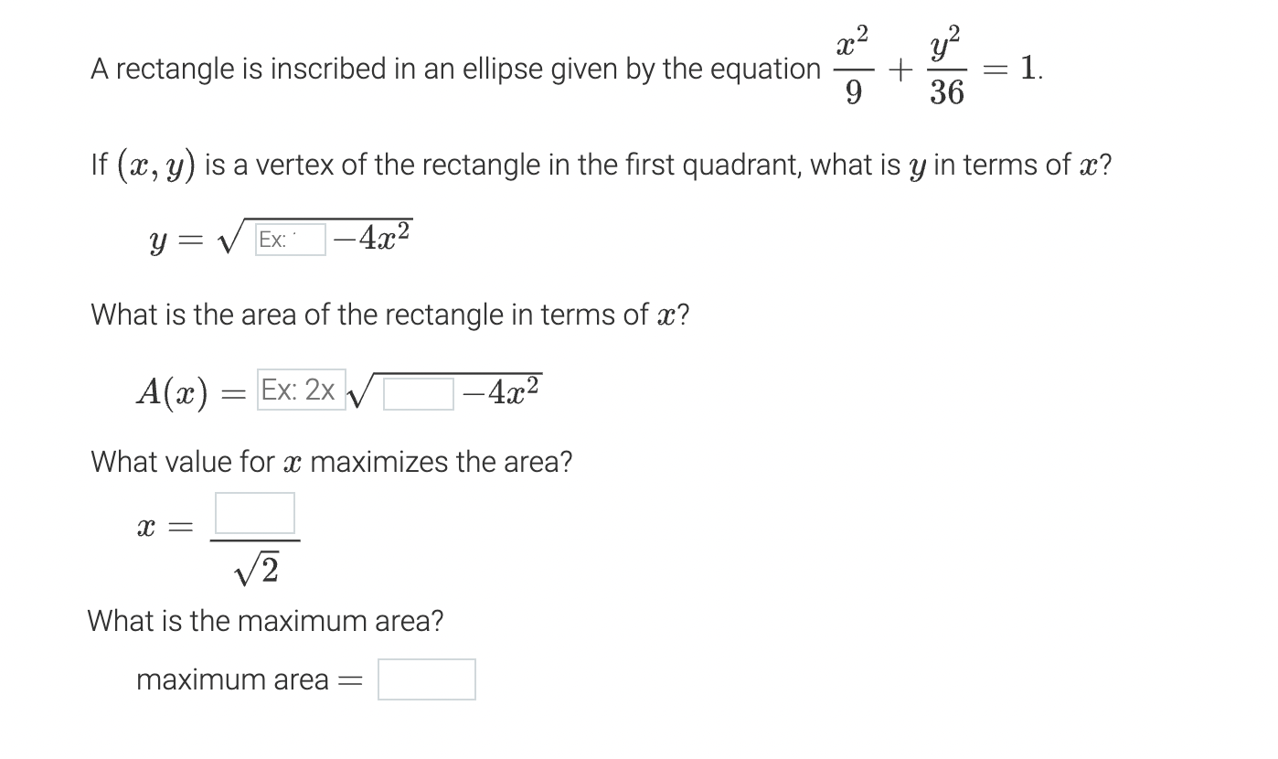Select the text asking what maximizes the area
This screenshot has width=1278, height=759.
click(x=329, y=463)
